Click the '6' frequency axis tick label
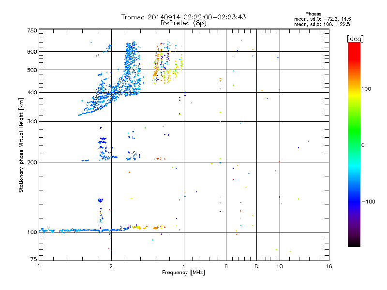 226,266
